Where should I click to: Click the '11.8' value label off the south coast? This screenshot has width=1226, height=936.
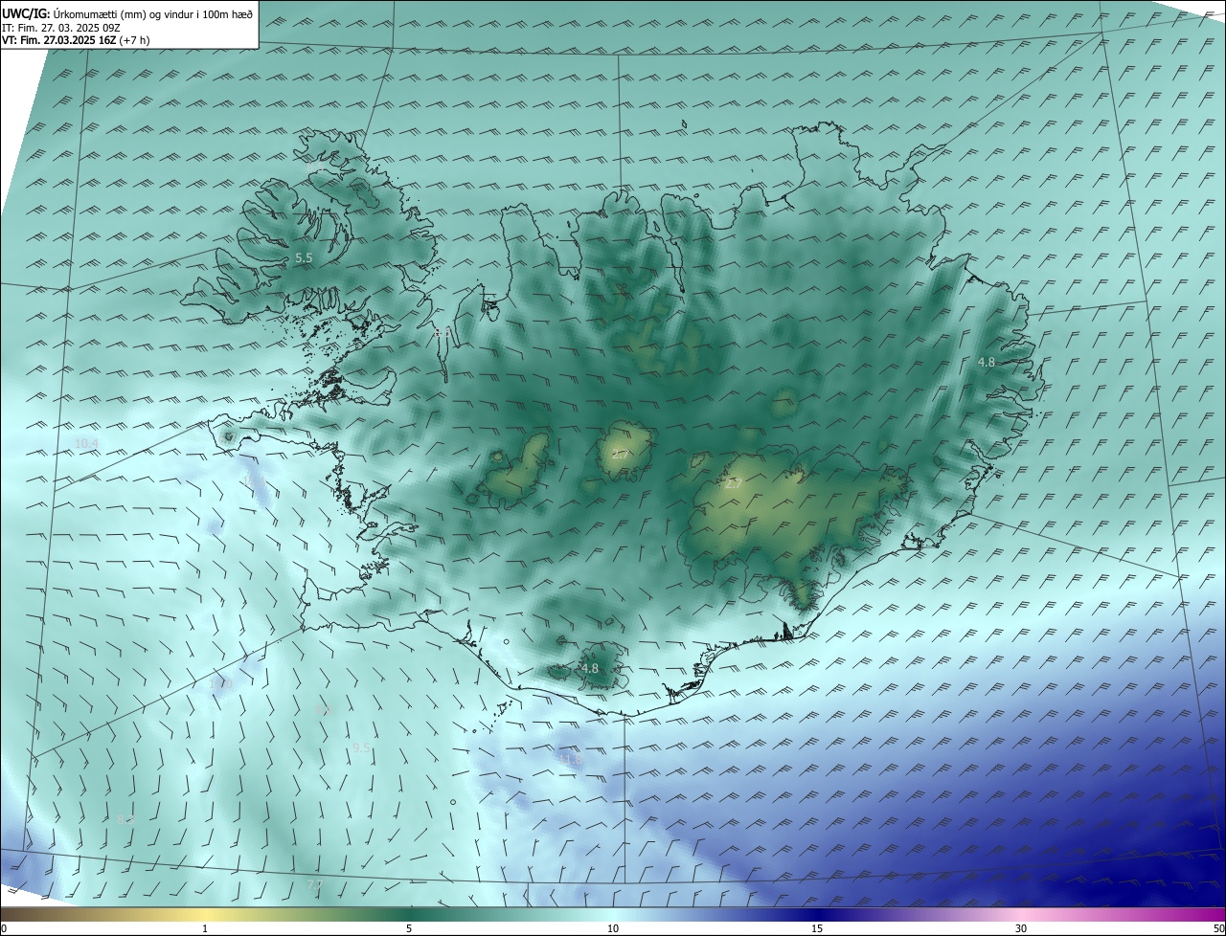click(x=570, y=760)
